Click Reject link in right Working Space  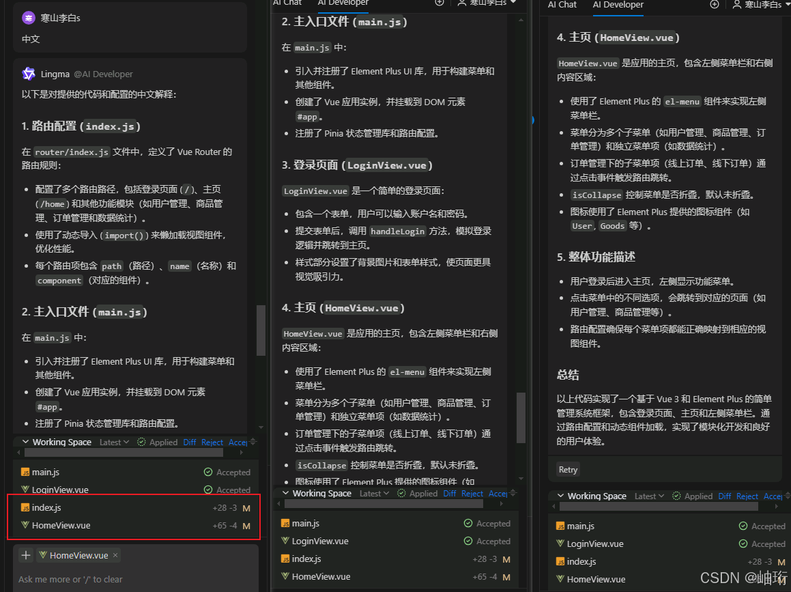coord(747,496)
